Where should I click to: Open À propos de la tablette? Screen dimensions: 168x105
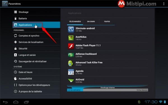click(x=36, y=91)
